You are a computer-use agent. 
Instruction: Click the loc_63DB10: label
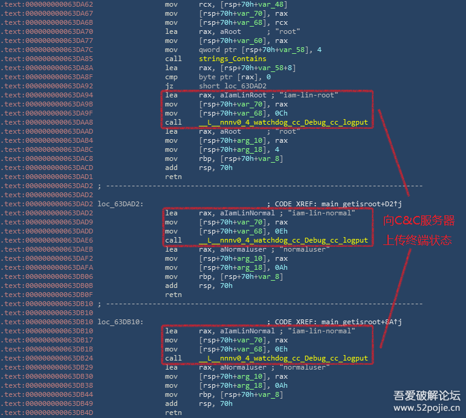click(x=121, y=322)
